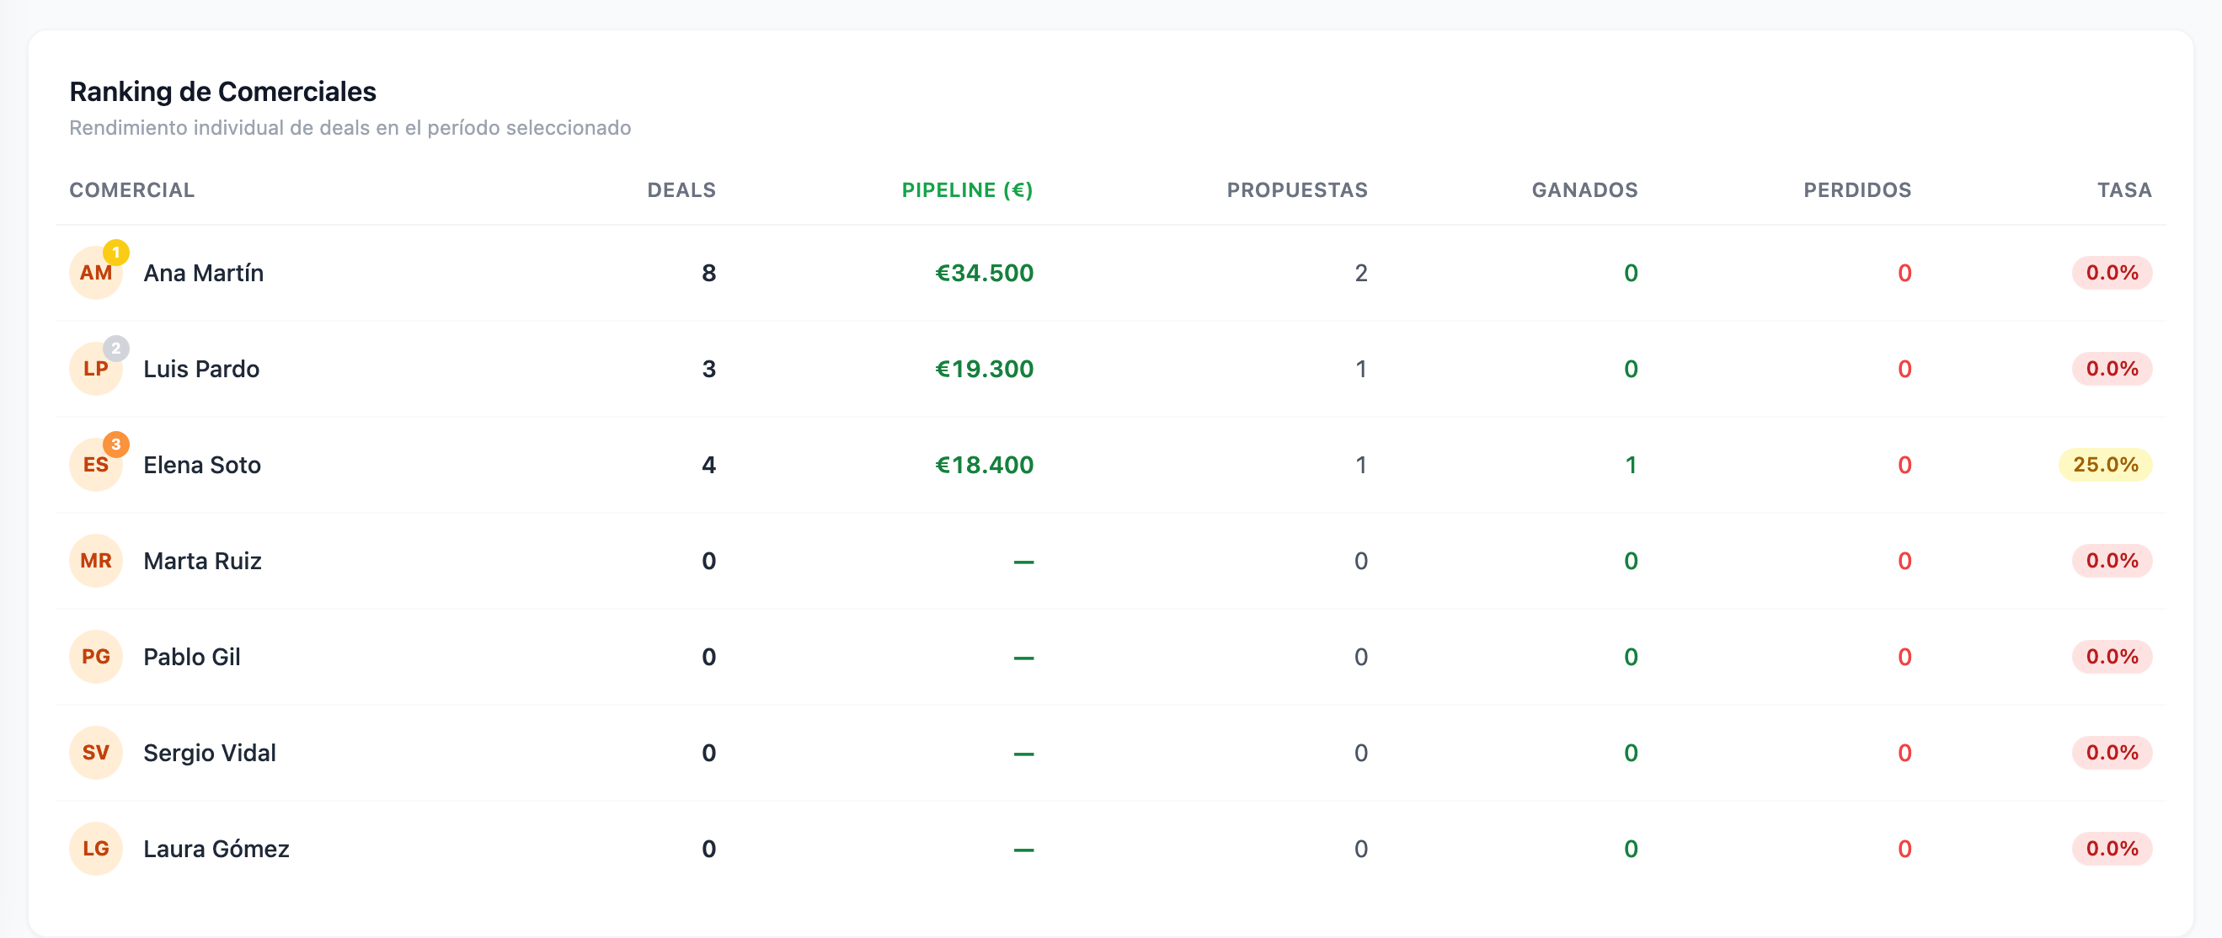Select the name Laura Gómez
This screenshot has height=938, width=2222.
216,850
